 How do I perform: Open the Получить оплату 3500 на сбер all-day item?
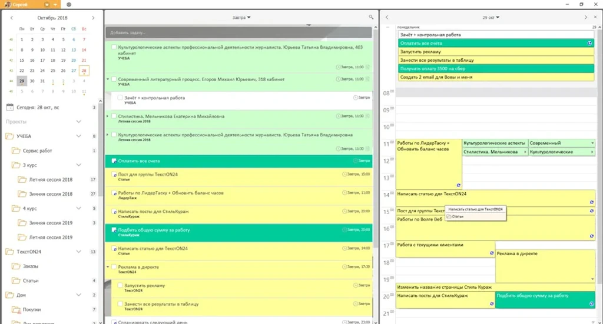click(x=496, y=69)
